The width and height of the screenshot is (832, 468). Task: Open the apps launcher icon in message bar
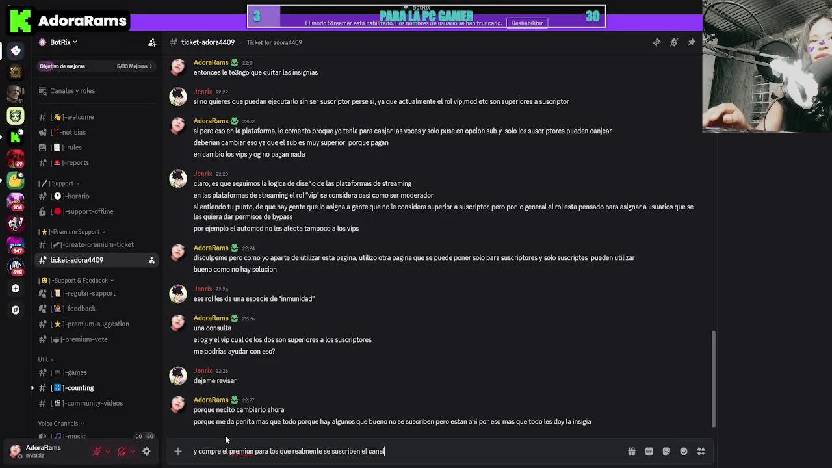pos(701,451)
